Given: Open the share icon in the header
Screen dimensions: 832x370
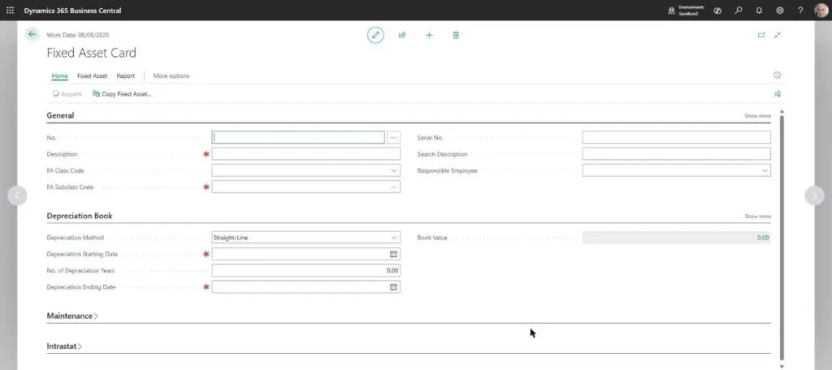Looking at the screenshot, I should click(402, 35).
